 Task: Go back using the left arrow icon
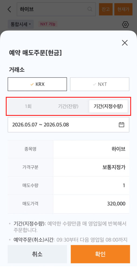9,9
